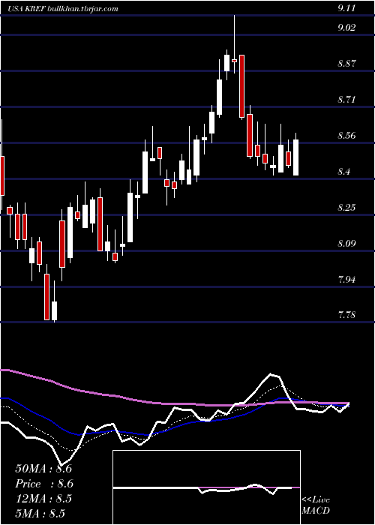Click the '5MA : 8.5' readout
375x525 pixels.
click(x=40, y=513)
